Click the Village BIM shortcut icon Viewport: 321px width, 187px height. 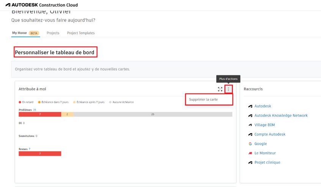click(x=250, y=125)
